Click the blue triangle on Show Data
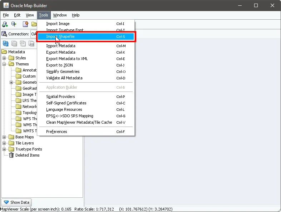 pos(6,202)
